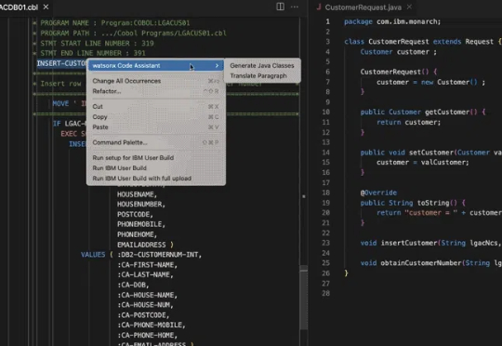Screen dimensions: 502x346
Task: Choose Translate Paragraph
Action: pyautogui.click(x=258, y=76)
